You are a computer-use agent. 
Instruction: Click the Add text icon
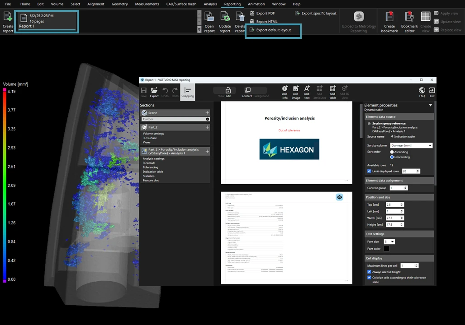click(x=307, y=89)
